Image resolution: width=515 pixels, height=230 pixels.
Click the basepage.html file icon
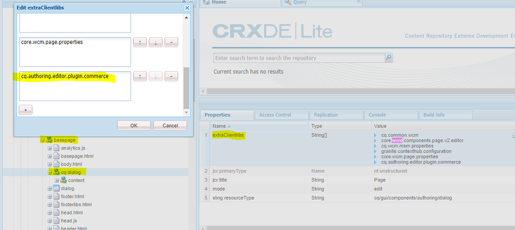[x=56, y=156]
